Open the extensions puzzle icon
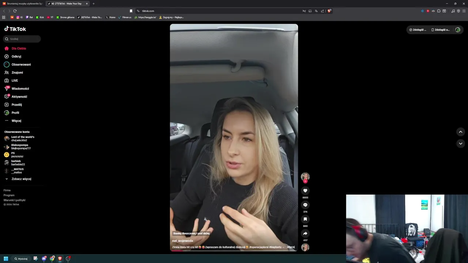This screenshot has height=263, width=468. (x=439, y=11)
